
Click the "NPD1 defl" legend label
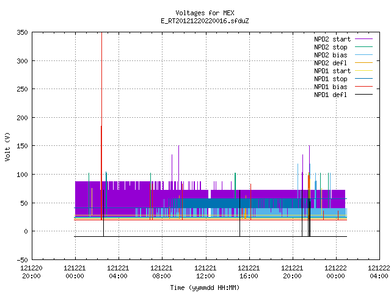(x=331, y=95)
